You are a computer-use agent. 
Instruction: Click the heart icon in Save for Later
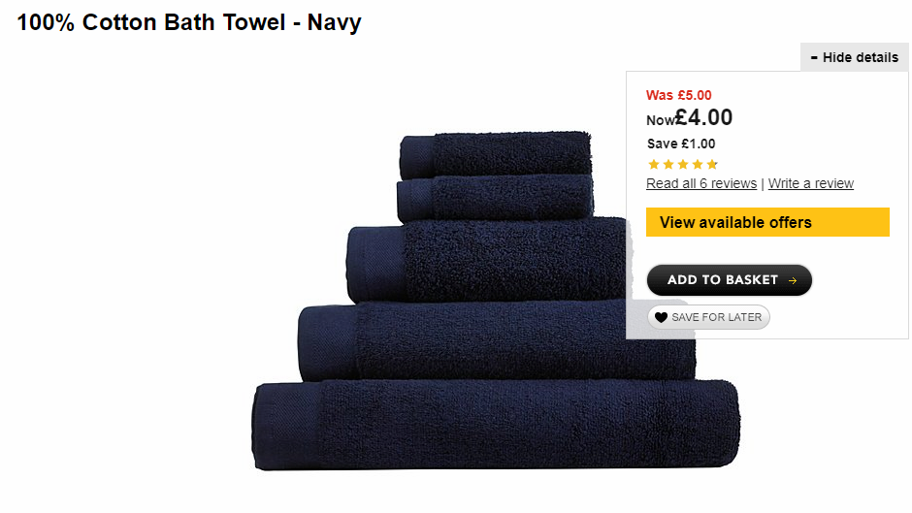click(x=661, y=317)
